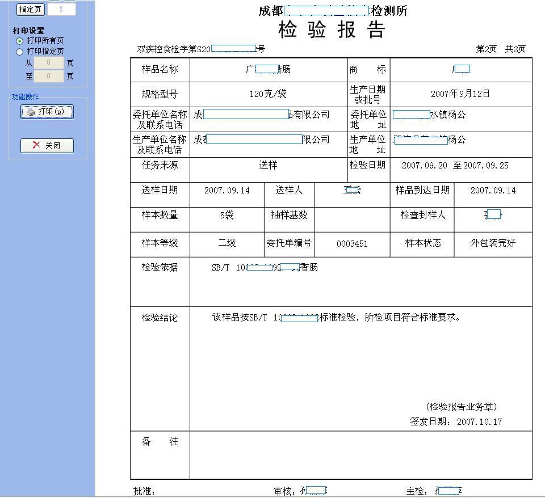
Task: Select the 120克/袋 specification value
Action: 268,94
